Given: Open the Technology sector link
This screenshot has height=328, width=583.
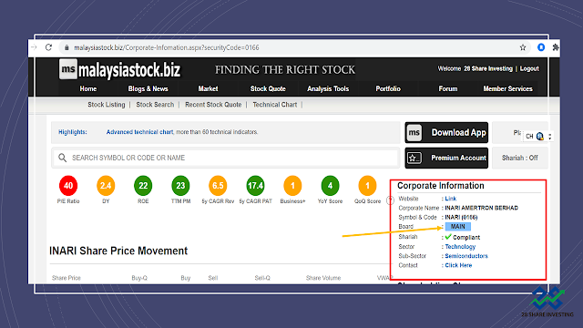Looking at the screenshot, I should coord(460,247).
